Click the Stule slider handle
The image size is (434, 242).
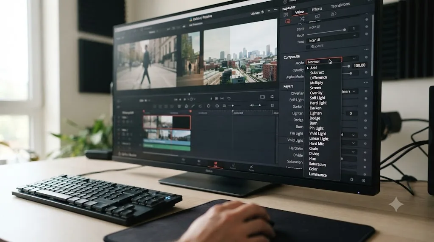point(345,30)
